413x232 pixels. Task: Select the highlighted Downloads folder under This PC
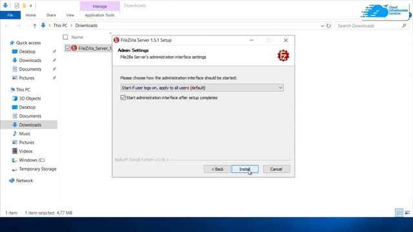point(29,124)
